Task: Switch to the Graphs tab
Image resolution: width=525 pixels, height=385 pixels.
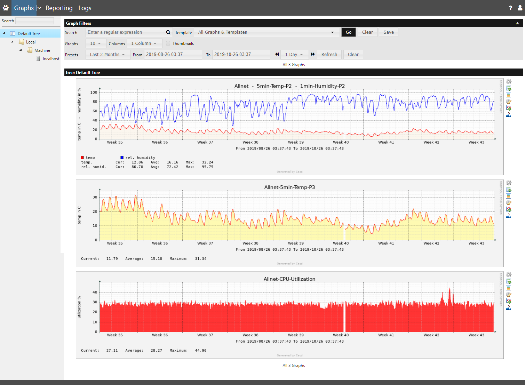Action: coord(24,8)
